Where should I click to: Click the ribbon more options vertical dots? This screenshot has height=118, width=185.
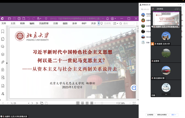(x=137, y=24)
